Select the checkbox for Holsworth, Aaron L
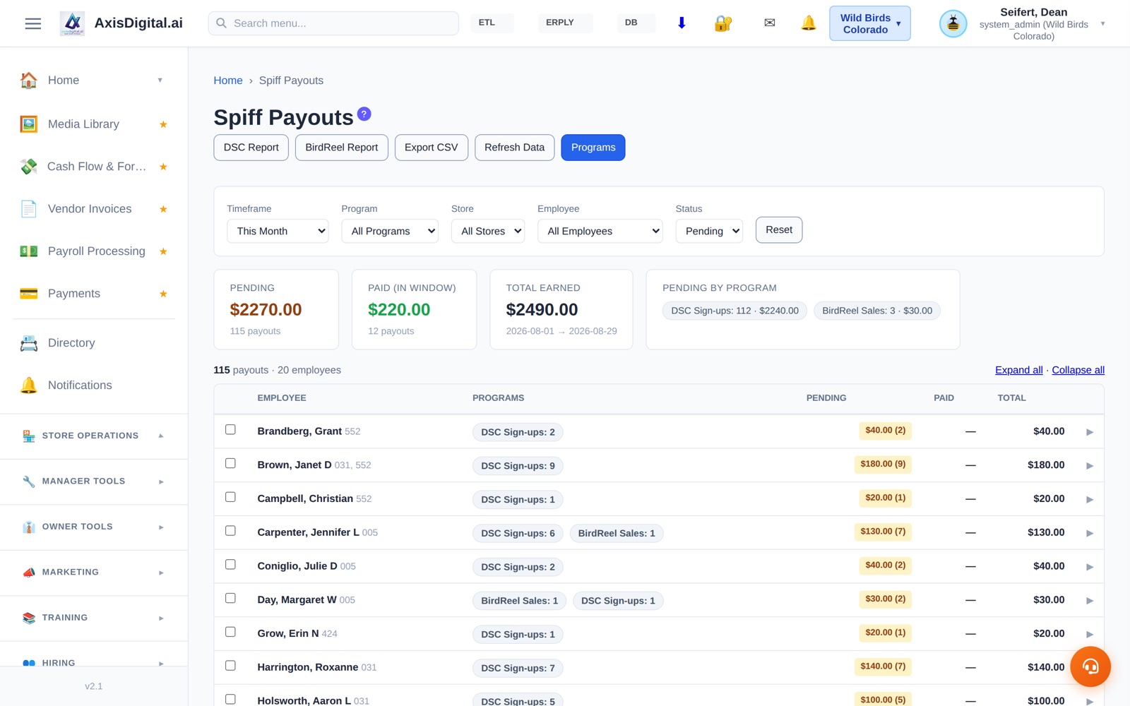 pyautogui.click(x=230, y=699)
